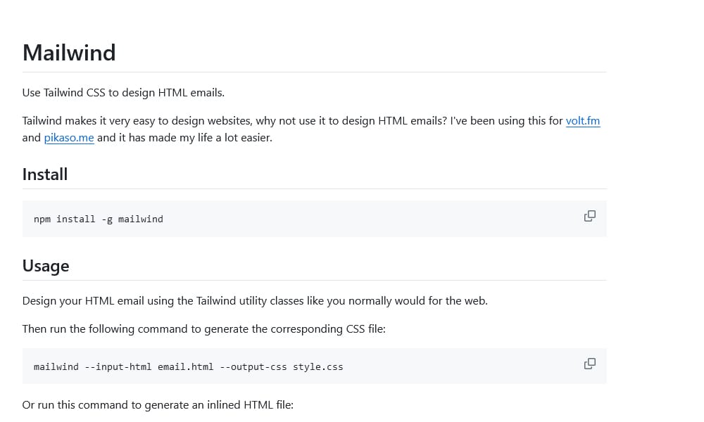Click the copy icon in the Usage code block
704x422 pixels.
coord(589,364)
